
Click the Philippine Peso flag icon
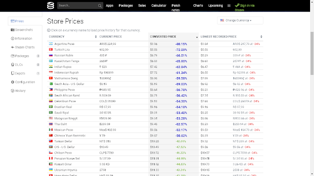[x=51, y=89]
